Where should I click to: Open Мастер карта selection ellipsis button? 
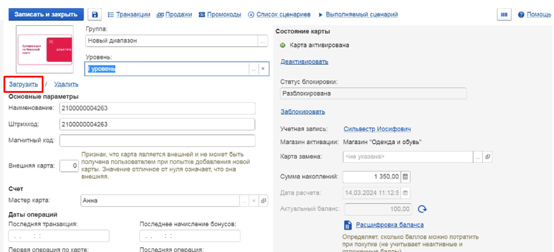[x=244, y=201]
